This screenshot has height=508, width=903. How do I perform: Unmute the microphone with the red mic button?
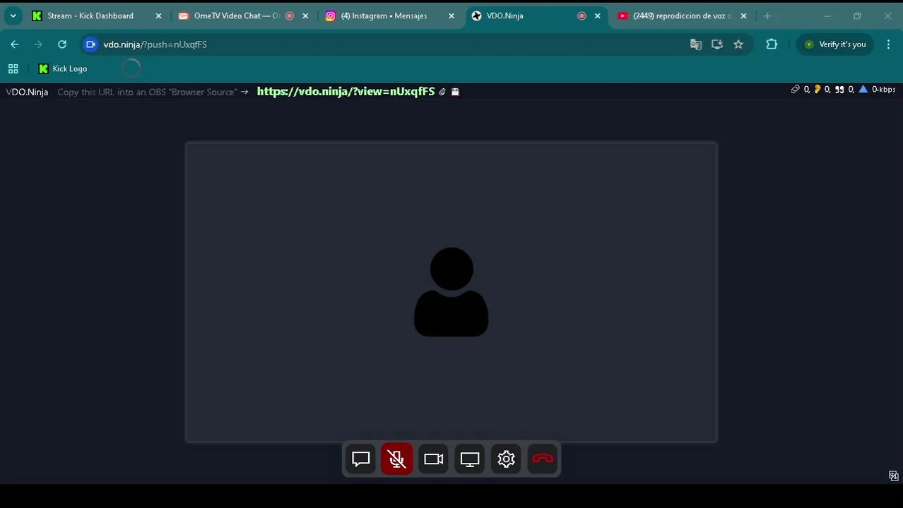(397, 459)
